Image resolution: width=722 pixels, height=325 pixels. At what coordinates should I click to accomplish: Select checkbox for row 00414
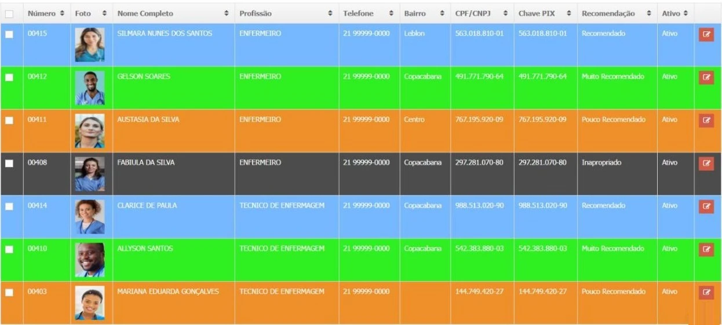click(x=9, y=206)
